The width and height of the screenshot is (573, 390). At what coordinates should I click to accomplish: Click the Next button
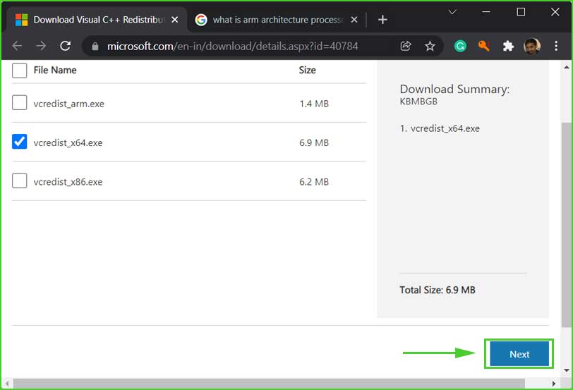point(519,354)
